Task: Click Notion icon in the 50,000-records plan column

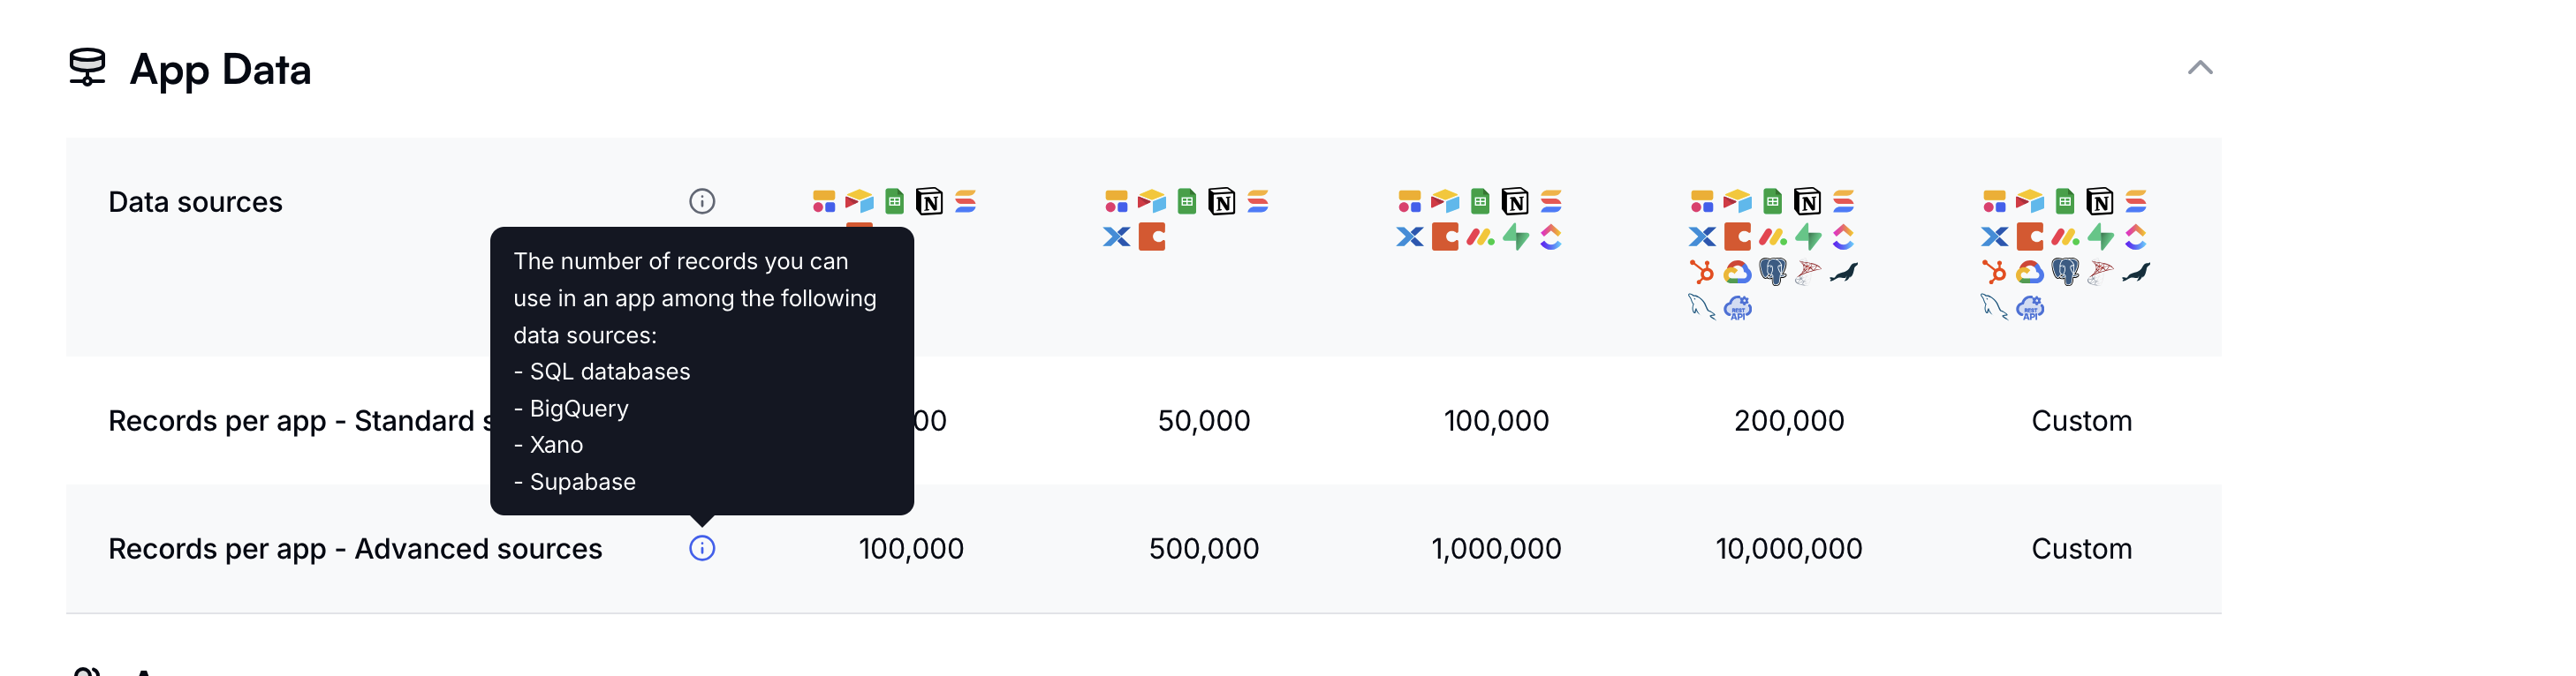Action: click(1221, 202)
